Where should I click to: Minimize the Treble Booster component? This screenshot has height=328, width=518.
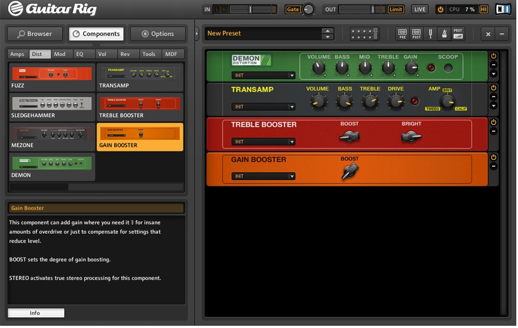tap(493, 131)
